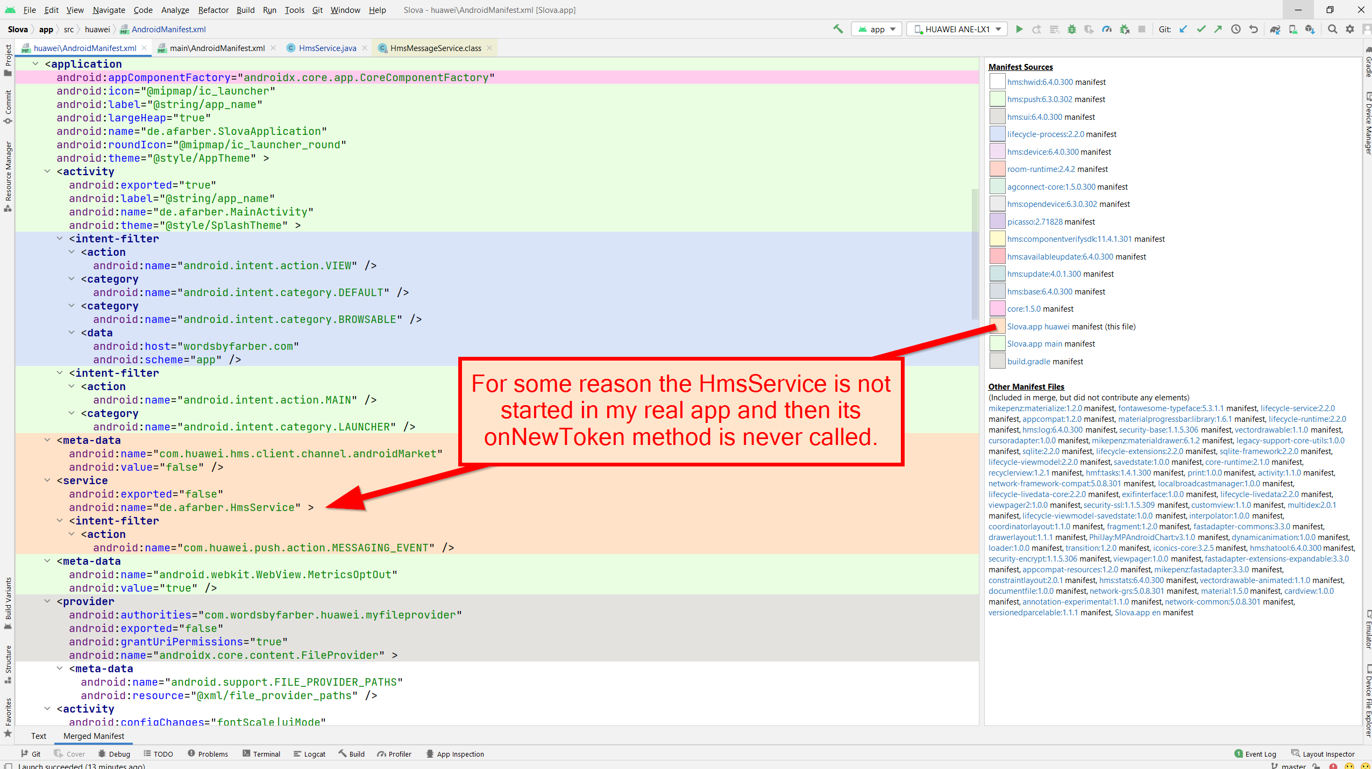Screen dimensions: 1372x769
Task: Open Layout Inspector panel
Action: tap(1323, 754)
